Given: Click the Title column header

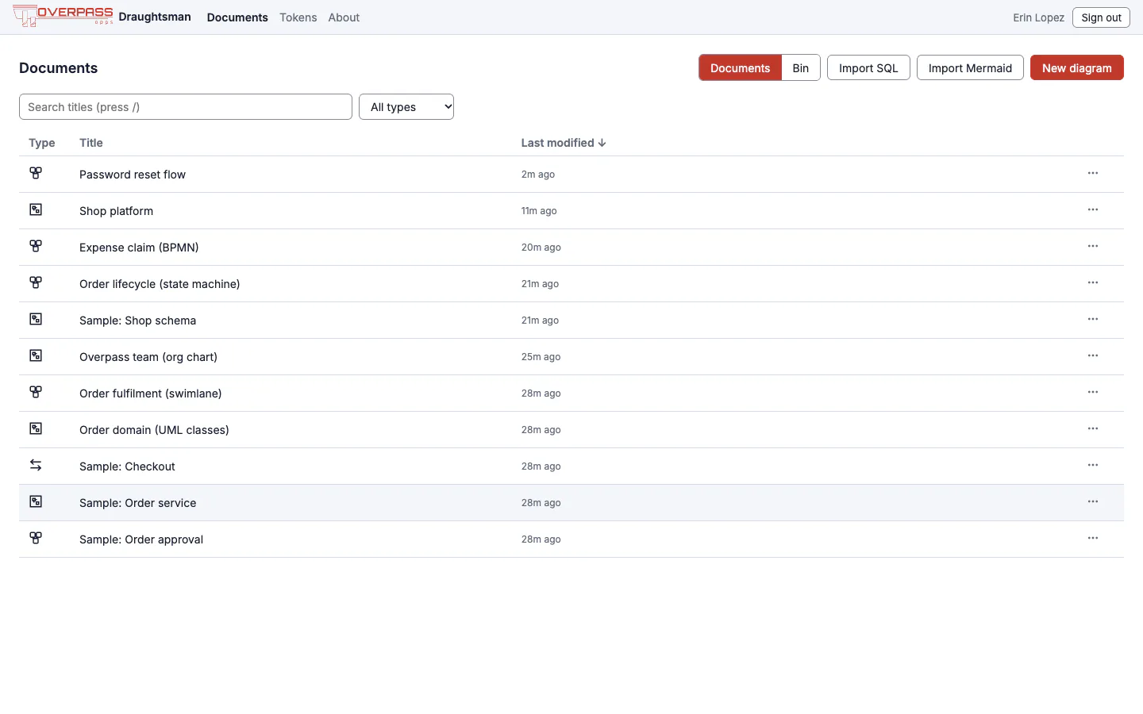Looking at the screenshot, I should tap(91, 143).
